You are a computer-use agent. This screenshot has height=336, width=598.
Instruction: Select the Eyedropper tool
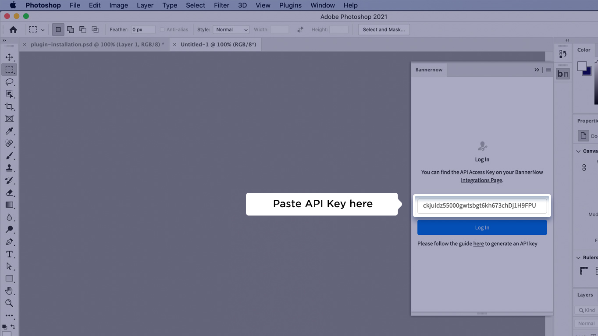pyautogui.click(x=9, y=131)
